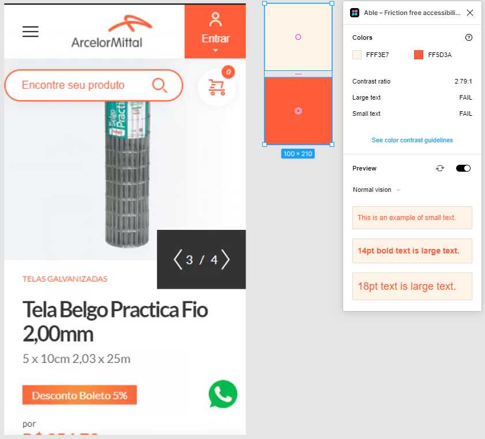The width and height of the screenshot is (485, 439).
Task: Click the search magnifier icon
Action: [160, 85]
